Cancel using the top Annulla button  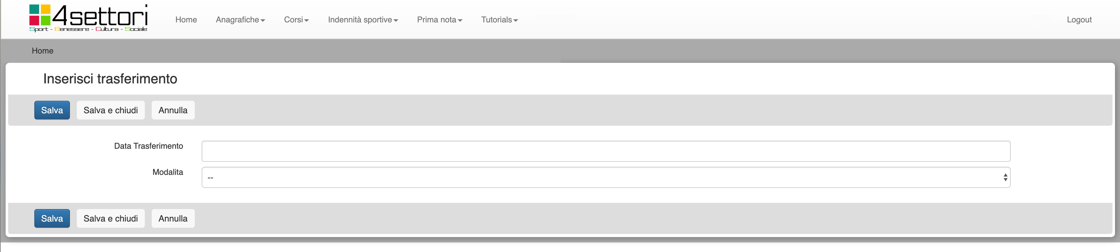click(173, 110)
